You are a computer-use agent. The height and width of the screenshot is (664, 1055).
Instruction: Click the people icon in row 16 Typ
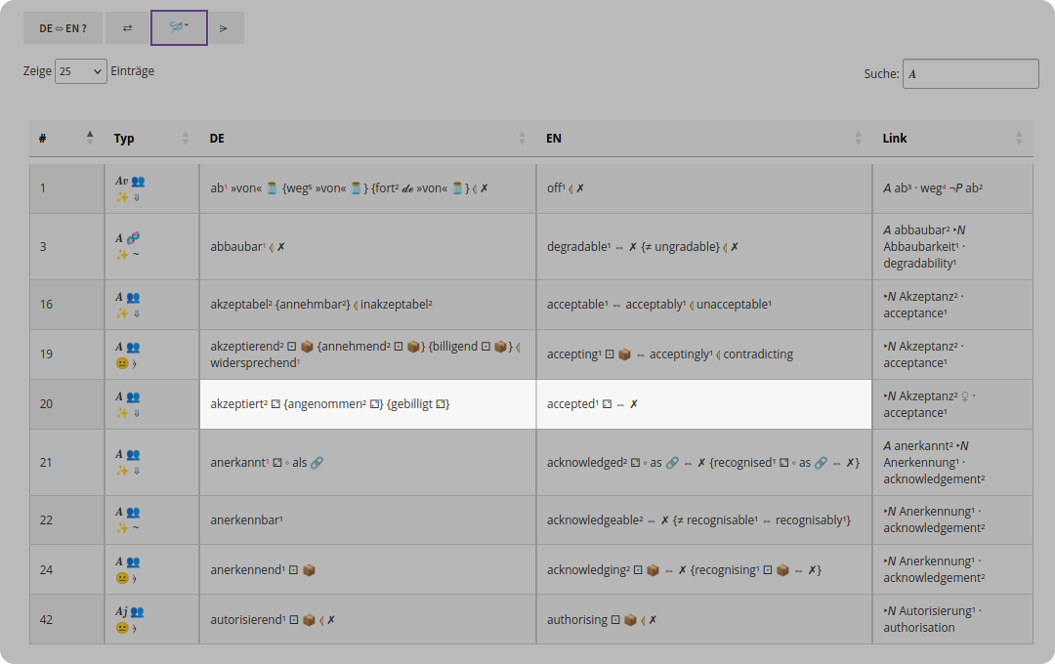pos(133,298)
